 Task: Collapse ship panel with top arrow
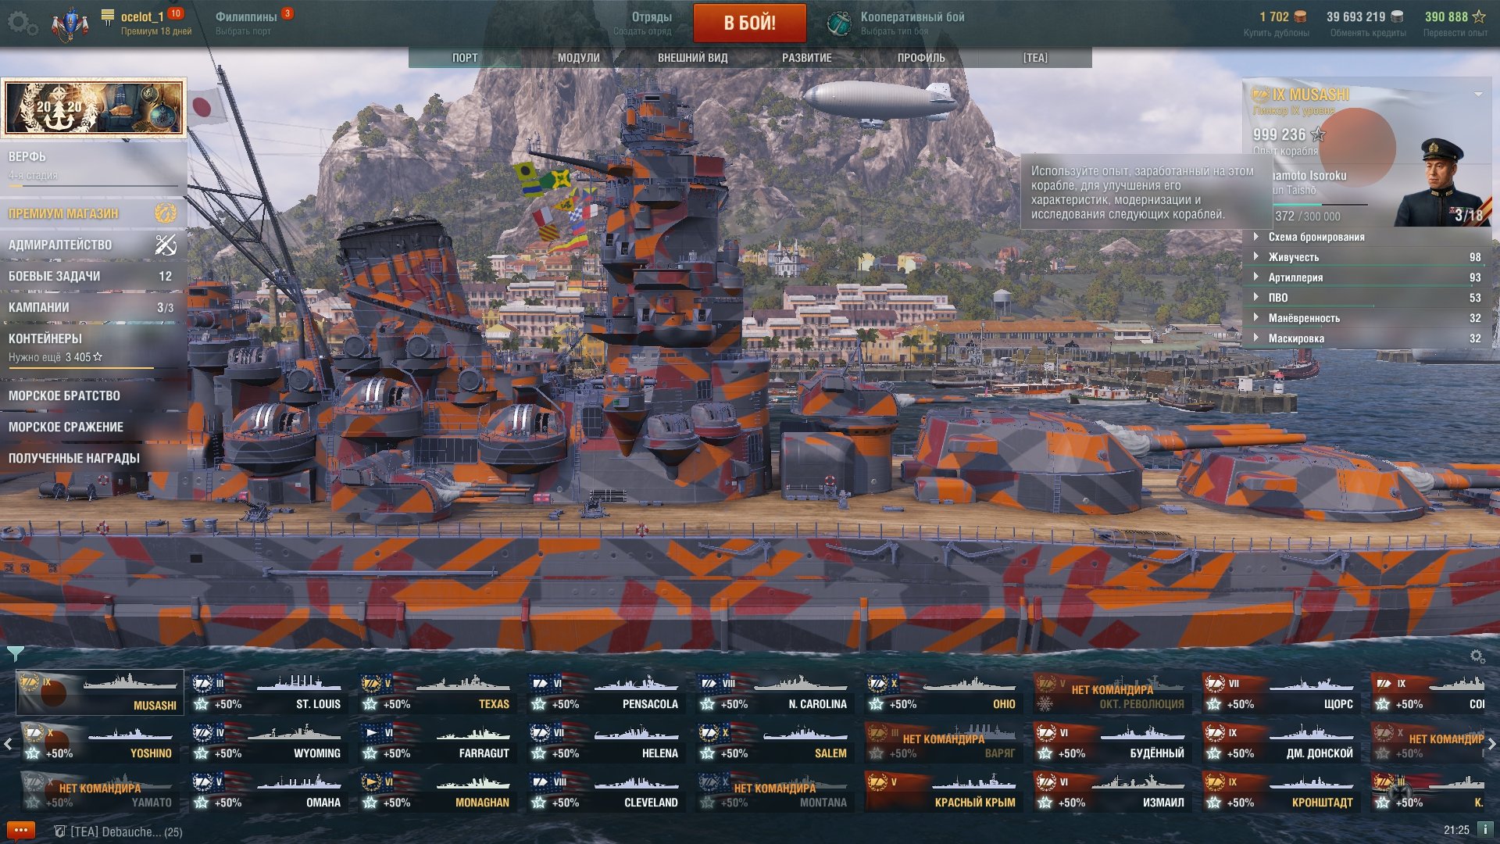click(x=1478, y=94)
